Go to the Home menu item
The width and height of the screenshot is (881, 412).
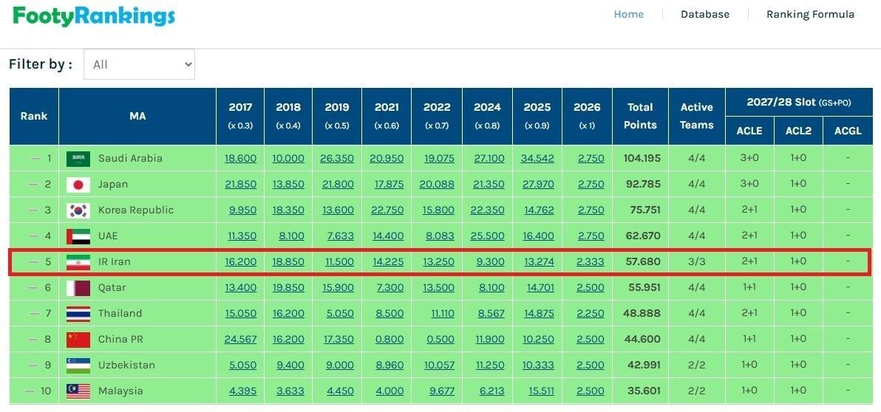628,14
